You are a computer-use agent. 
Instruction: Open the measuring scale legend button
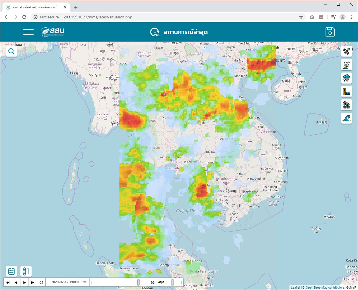(26, 271)
